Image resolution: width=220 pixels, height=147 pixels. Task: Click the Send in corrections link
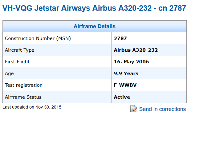162,109
